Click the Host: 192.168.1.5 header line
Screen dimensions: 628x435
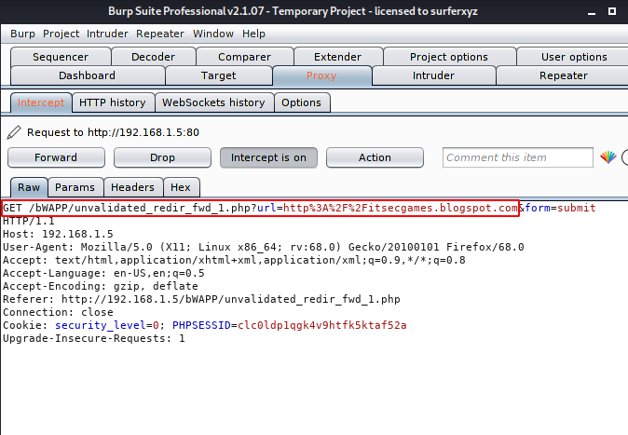(58, 234)
